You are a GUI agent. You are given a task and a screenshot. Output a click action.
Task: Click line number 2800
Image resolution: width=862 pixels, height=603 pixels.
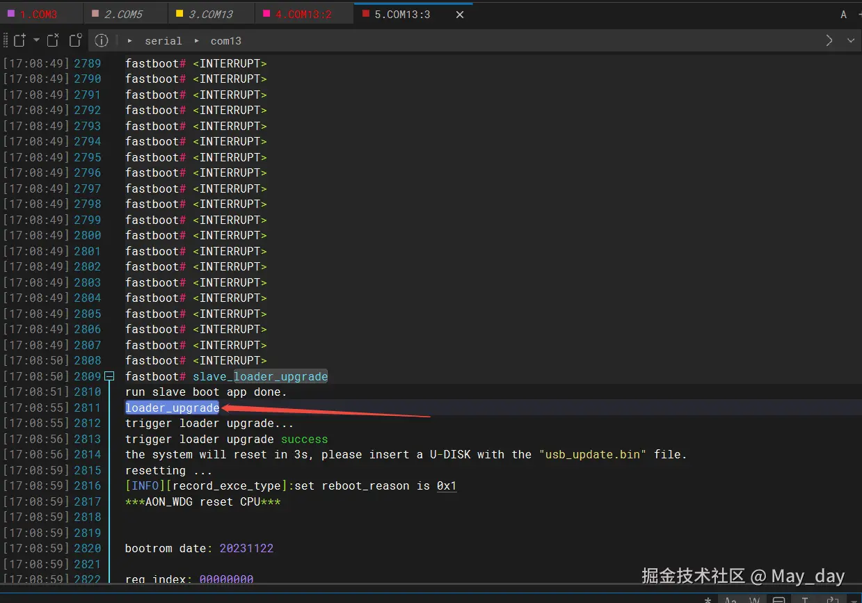click(88, 235)
